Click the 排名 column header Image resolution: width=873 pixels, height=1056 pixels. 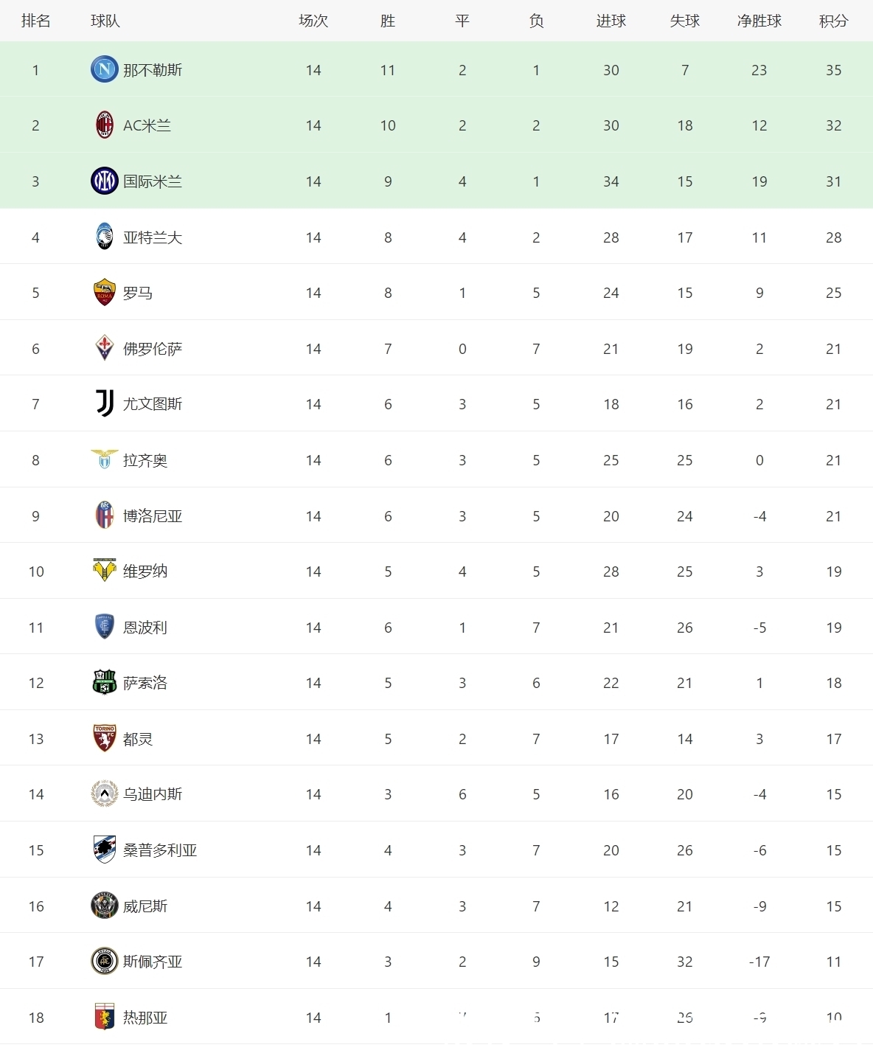[x=35, y=21]
